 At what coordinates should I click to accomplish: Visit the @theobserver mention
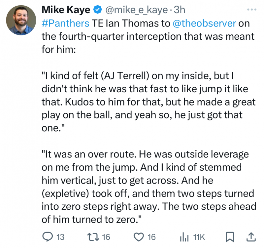tap(204, 23)
